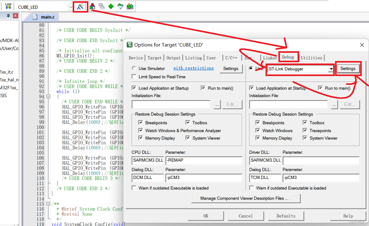Click the ST-Link Initialization File input field

pyautogui.click(x=288, y=104)
